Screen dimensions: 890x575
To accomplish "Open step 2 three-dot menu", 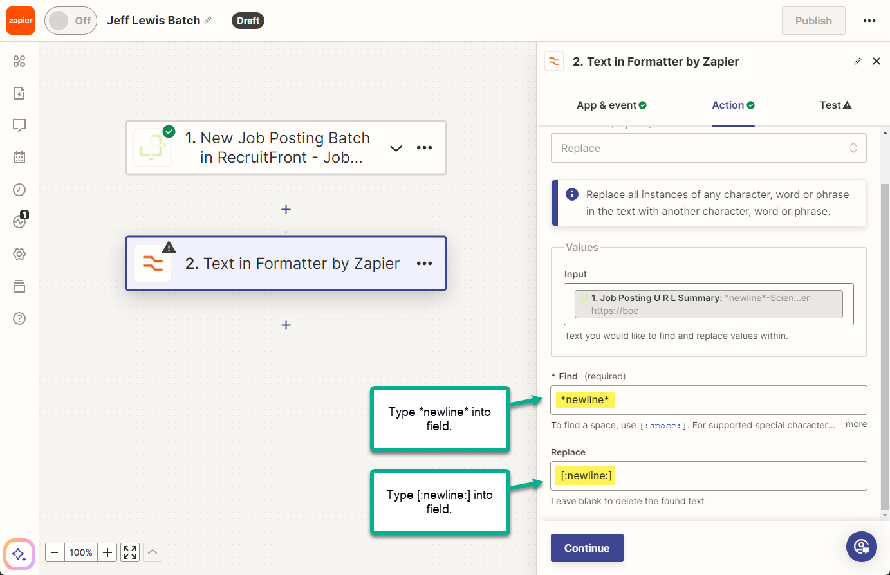I will 424,264.
